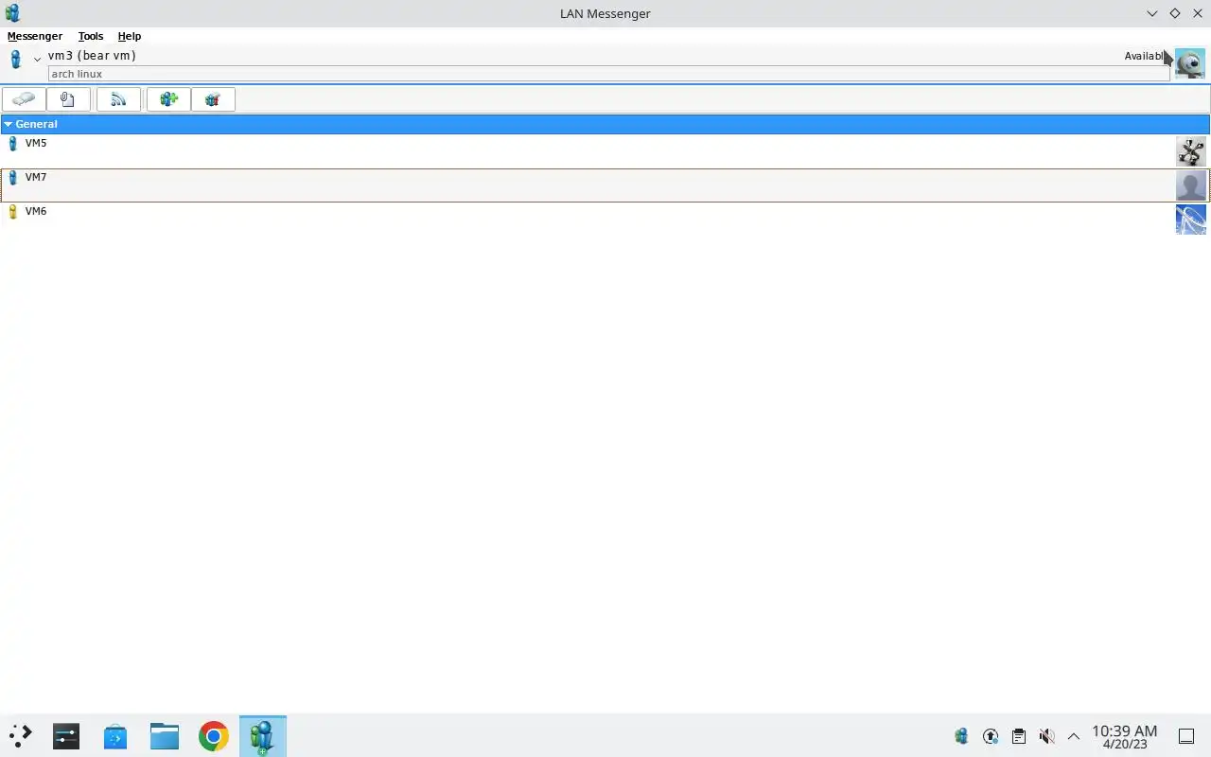Open the clipboard tray icon

click(x=1019, y=736)
